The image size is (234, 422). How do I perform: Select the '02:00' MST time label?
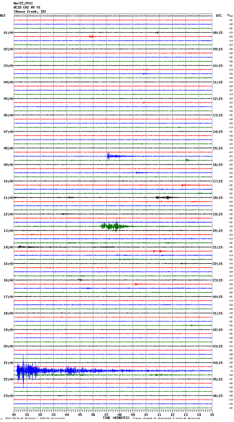click(x=9, y=49)
